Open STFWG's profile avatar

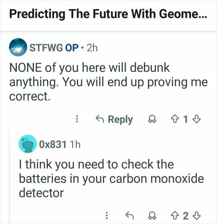pos(18,47)
